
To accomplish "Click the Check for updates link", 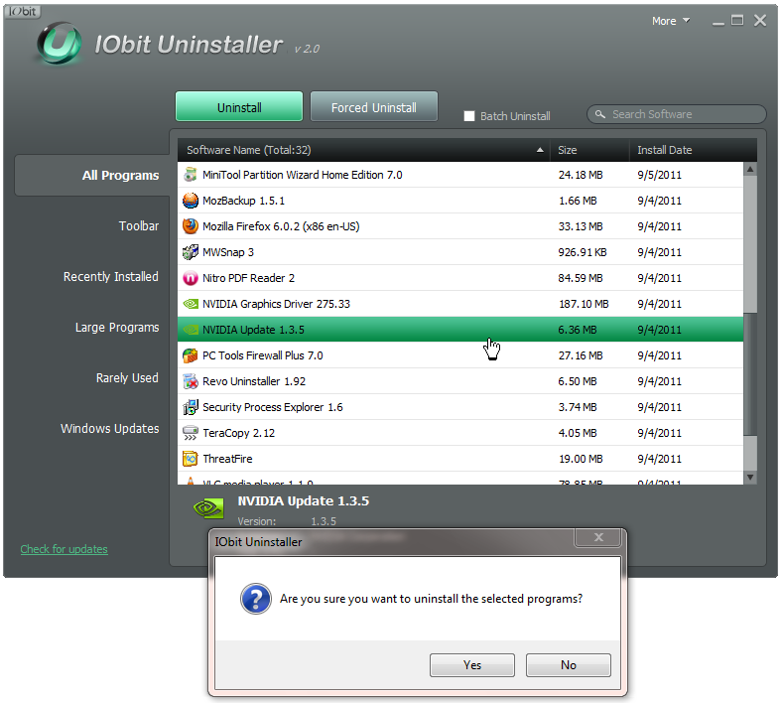I will coord(65,549).
